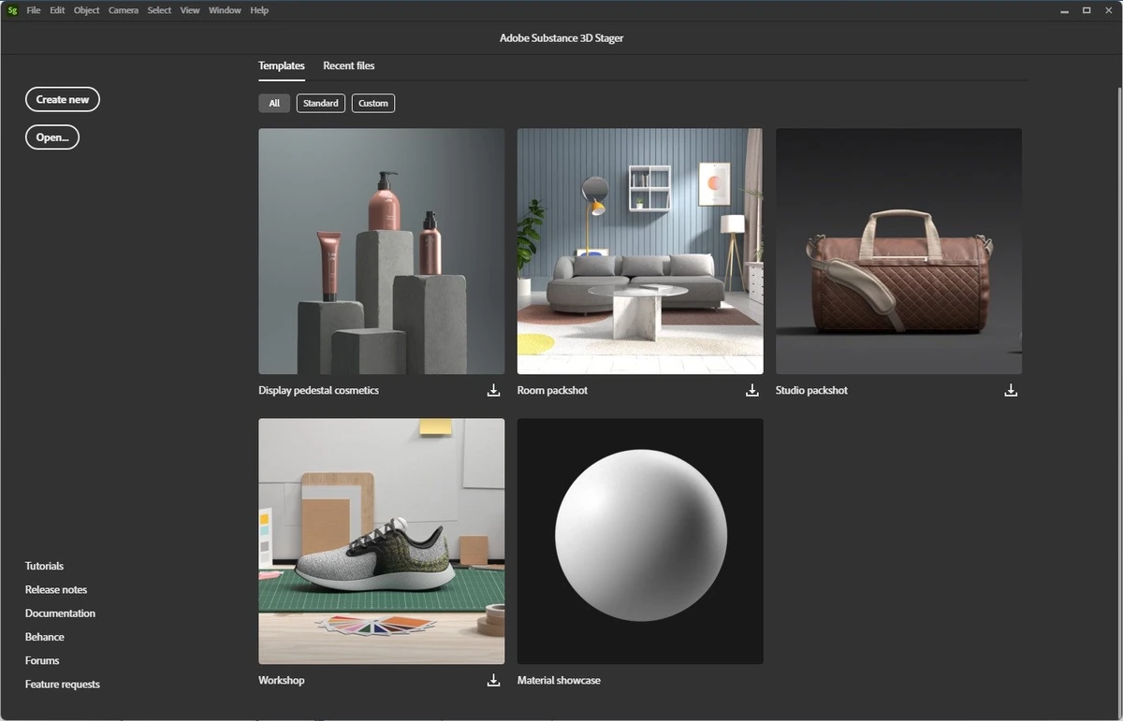Screen dimensions: 1123x721
Task: Select the Workshop sneaker thumbnail
Action: click(382, 541)
